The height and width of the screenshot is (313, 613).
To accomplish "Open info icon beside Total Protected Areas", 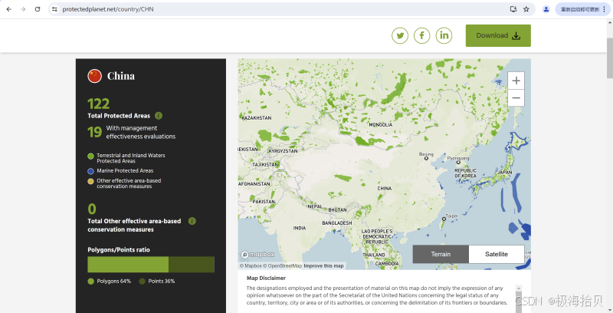I will pyautogui.click(x=159, y=116).
